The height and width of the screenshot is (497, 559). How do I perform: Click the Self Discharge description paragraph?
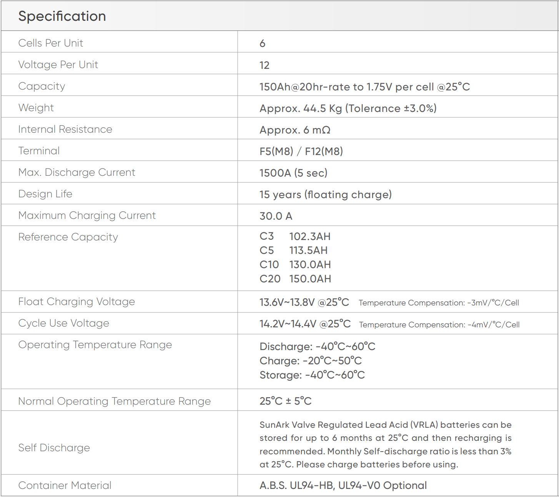[x=386, y=445]
